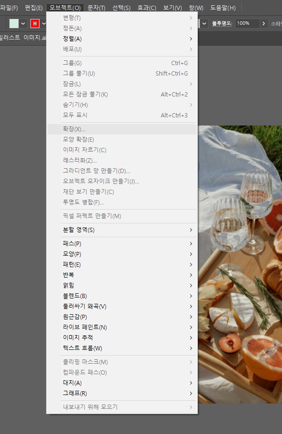Viewport: 282px width, 434px height.
Task: Open the 효과(C) menu
Action: click(147, 8)
